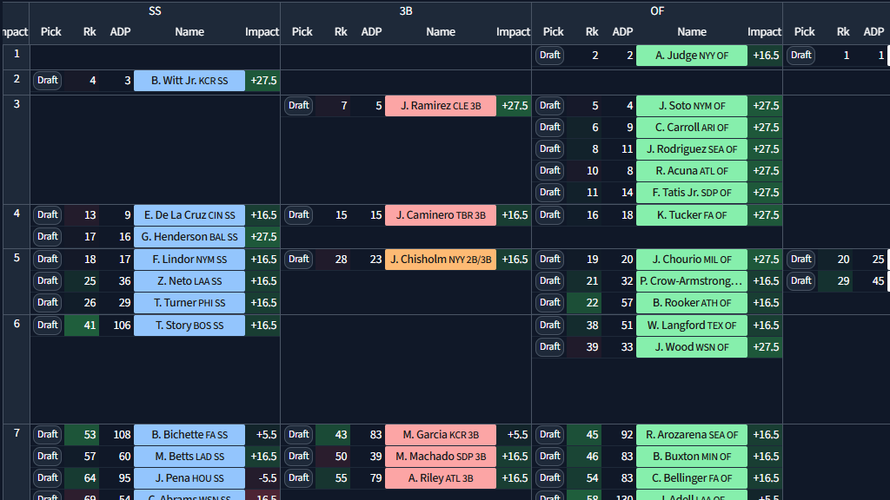This screenshot has width=890, height=500.
Task: Click Draft button for M. Betts
Action: point(47,456)
